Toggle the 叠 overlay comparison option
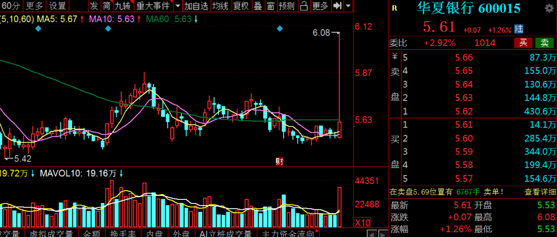Image resolution: width=557 pixels, height=237 pixels. pos(257,6)
